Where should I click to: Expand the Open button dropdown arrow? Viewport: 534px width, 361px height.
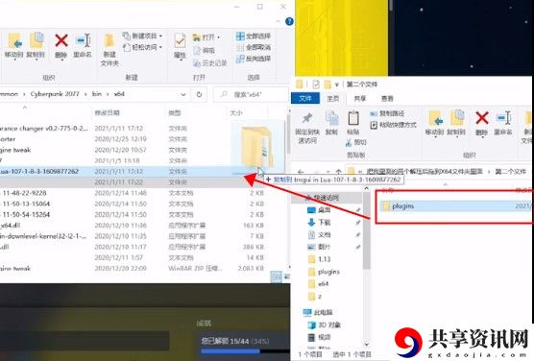pyautogui.click(x=218, y=36)
